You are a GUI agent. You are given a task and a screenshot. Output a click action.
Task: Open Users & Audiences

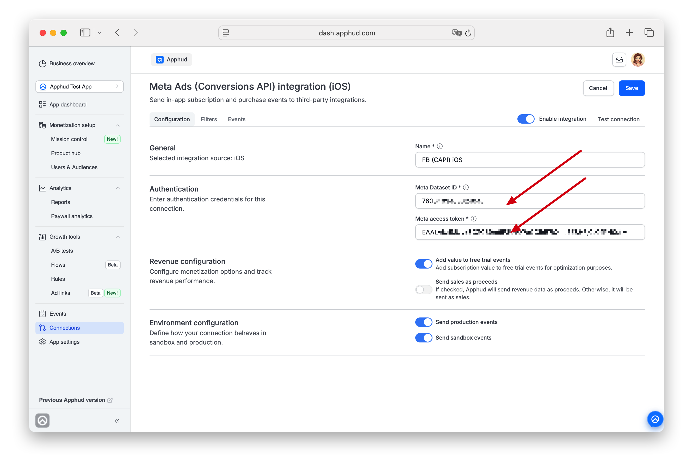pos(74,167)
